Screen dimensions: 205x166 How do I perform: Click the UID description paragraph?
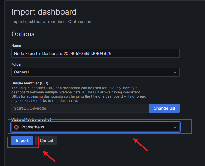click(79, 94)
